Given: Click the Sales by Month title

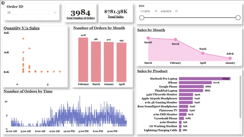Looking at the screenshot, I should click(x=151, y=30).
